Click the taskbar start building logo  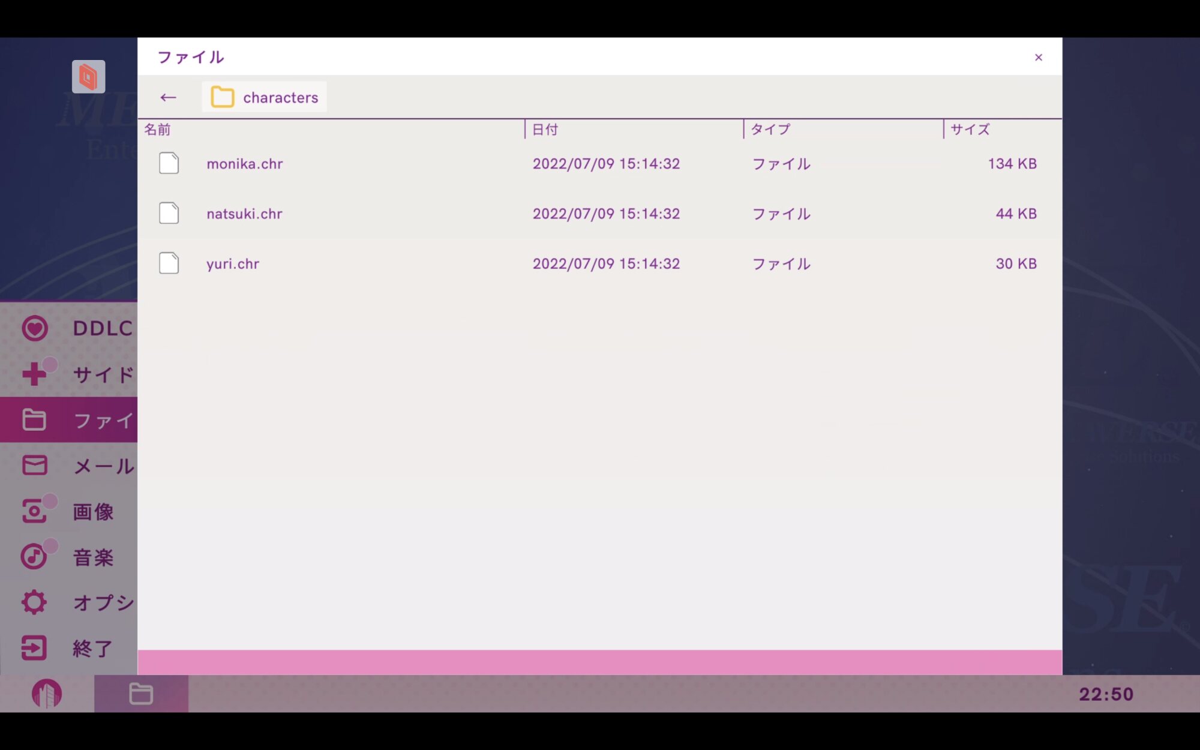point(47,694)
